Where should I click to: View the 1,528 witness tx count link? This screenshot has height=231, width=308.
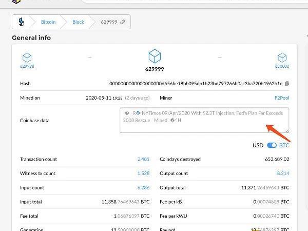[143, 174]
